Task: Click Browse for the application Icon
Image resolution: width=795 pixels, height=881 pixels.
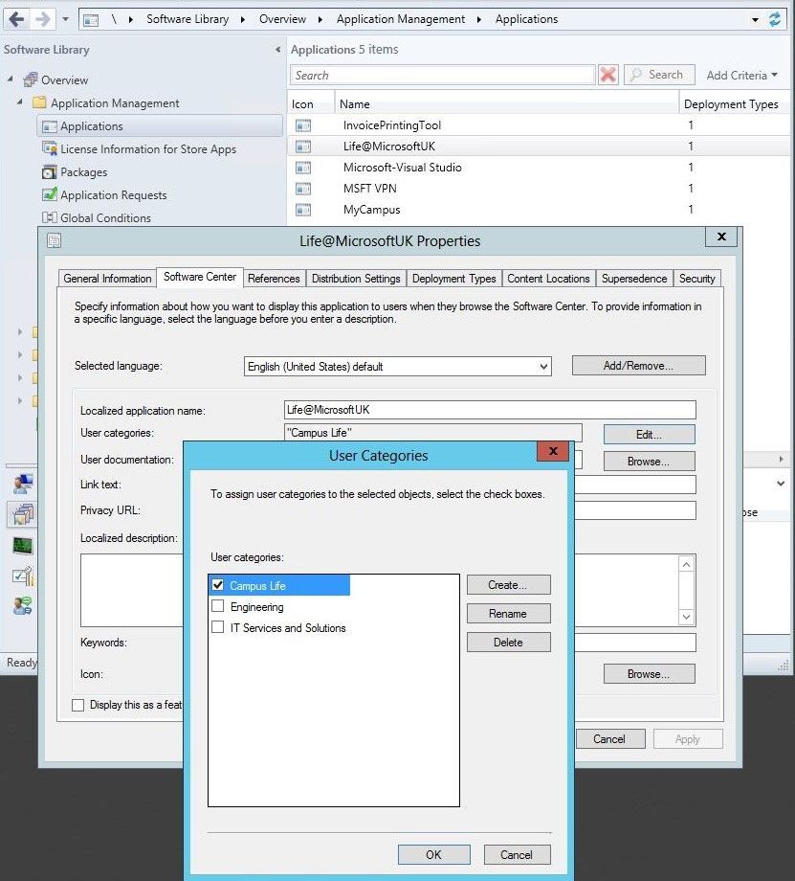Action: (x=649, y=673)
